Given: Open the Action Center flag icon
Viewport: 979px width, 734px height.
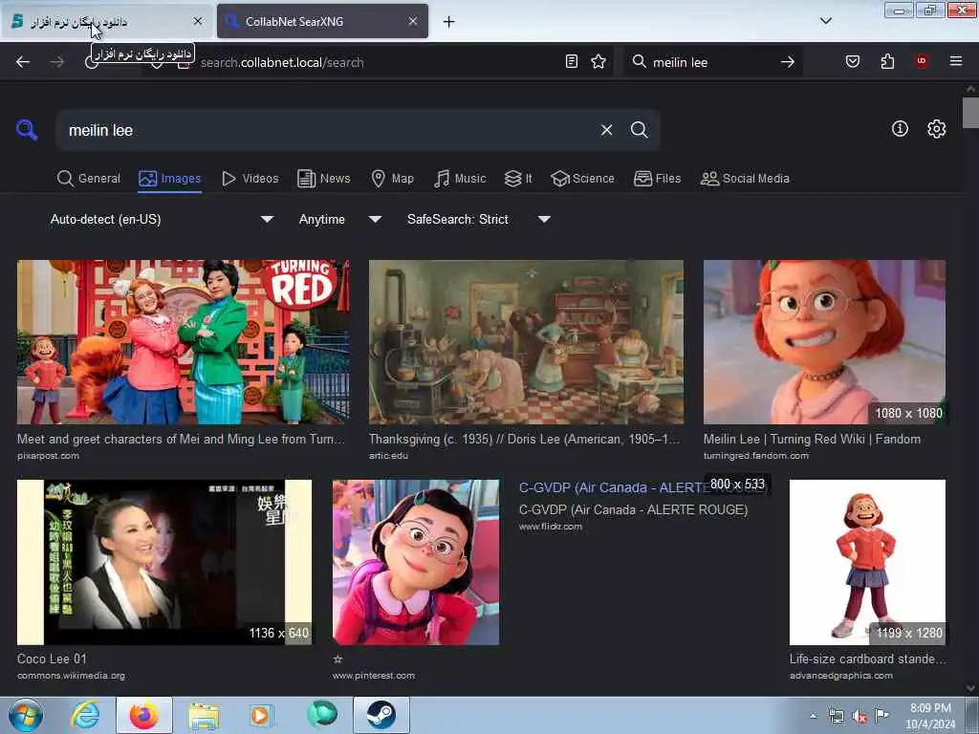Looking at the screenshot, I should [881, 716].
